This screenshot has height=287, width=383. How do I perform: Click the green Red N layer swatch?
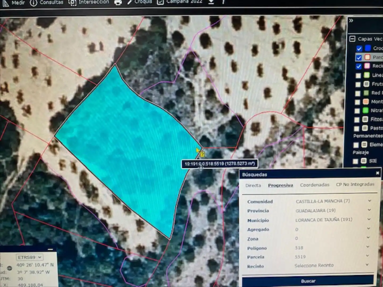366,93
